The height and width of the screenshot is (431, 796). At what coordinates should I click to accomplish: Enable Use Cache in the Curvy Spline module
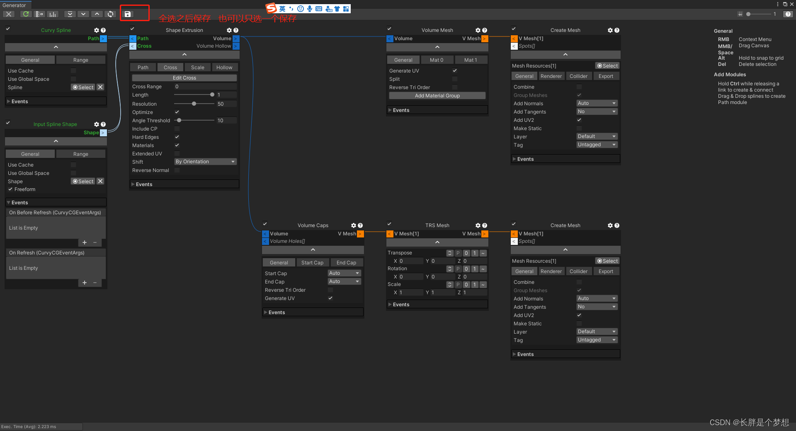(73, 70)
